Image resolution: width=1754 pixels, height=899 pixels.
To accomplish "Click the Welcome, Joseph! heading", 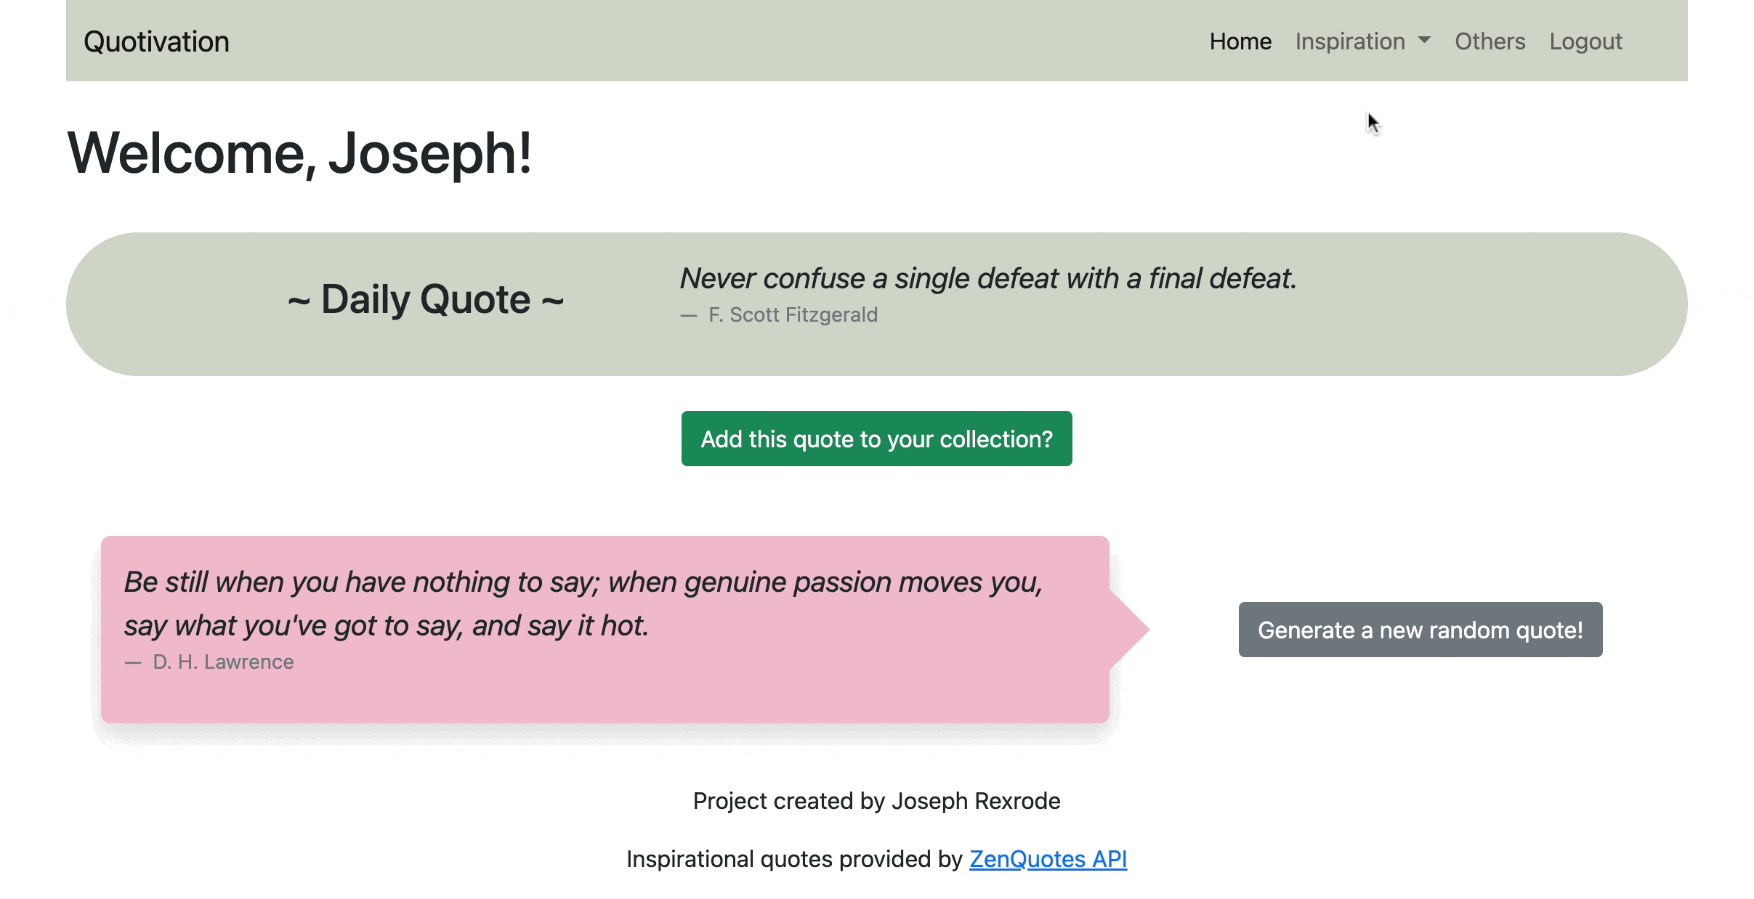I will click(299, 155).
